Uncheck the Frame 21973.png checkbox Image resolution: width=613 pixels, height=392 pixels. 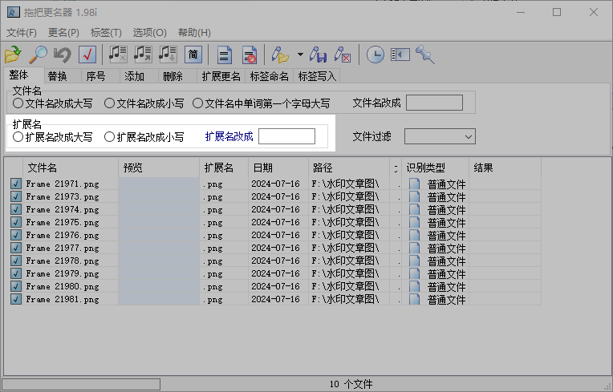pyautogui.click(x=15, y=196)
